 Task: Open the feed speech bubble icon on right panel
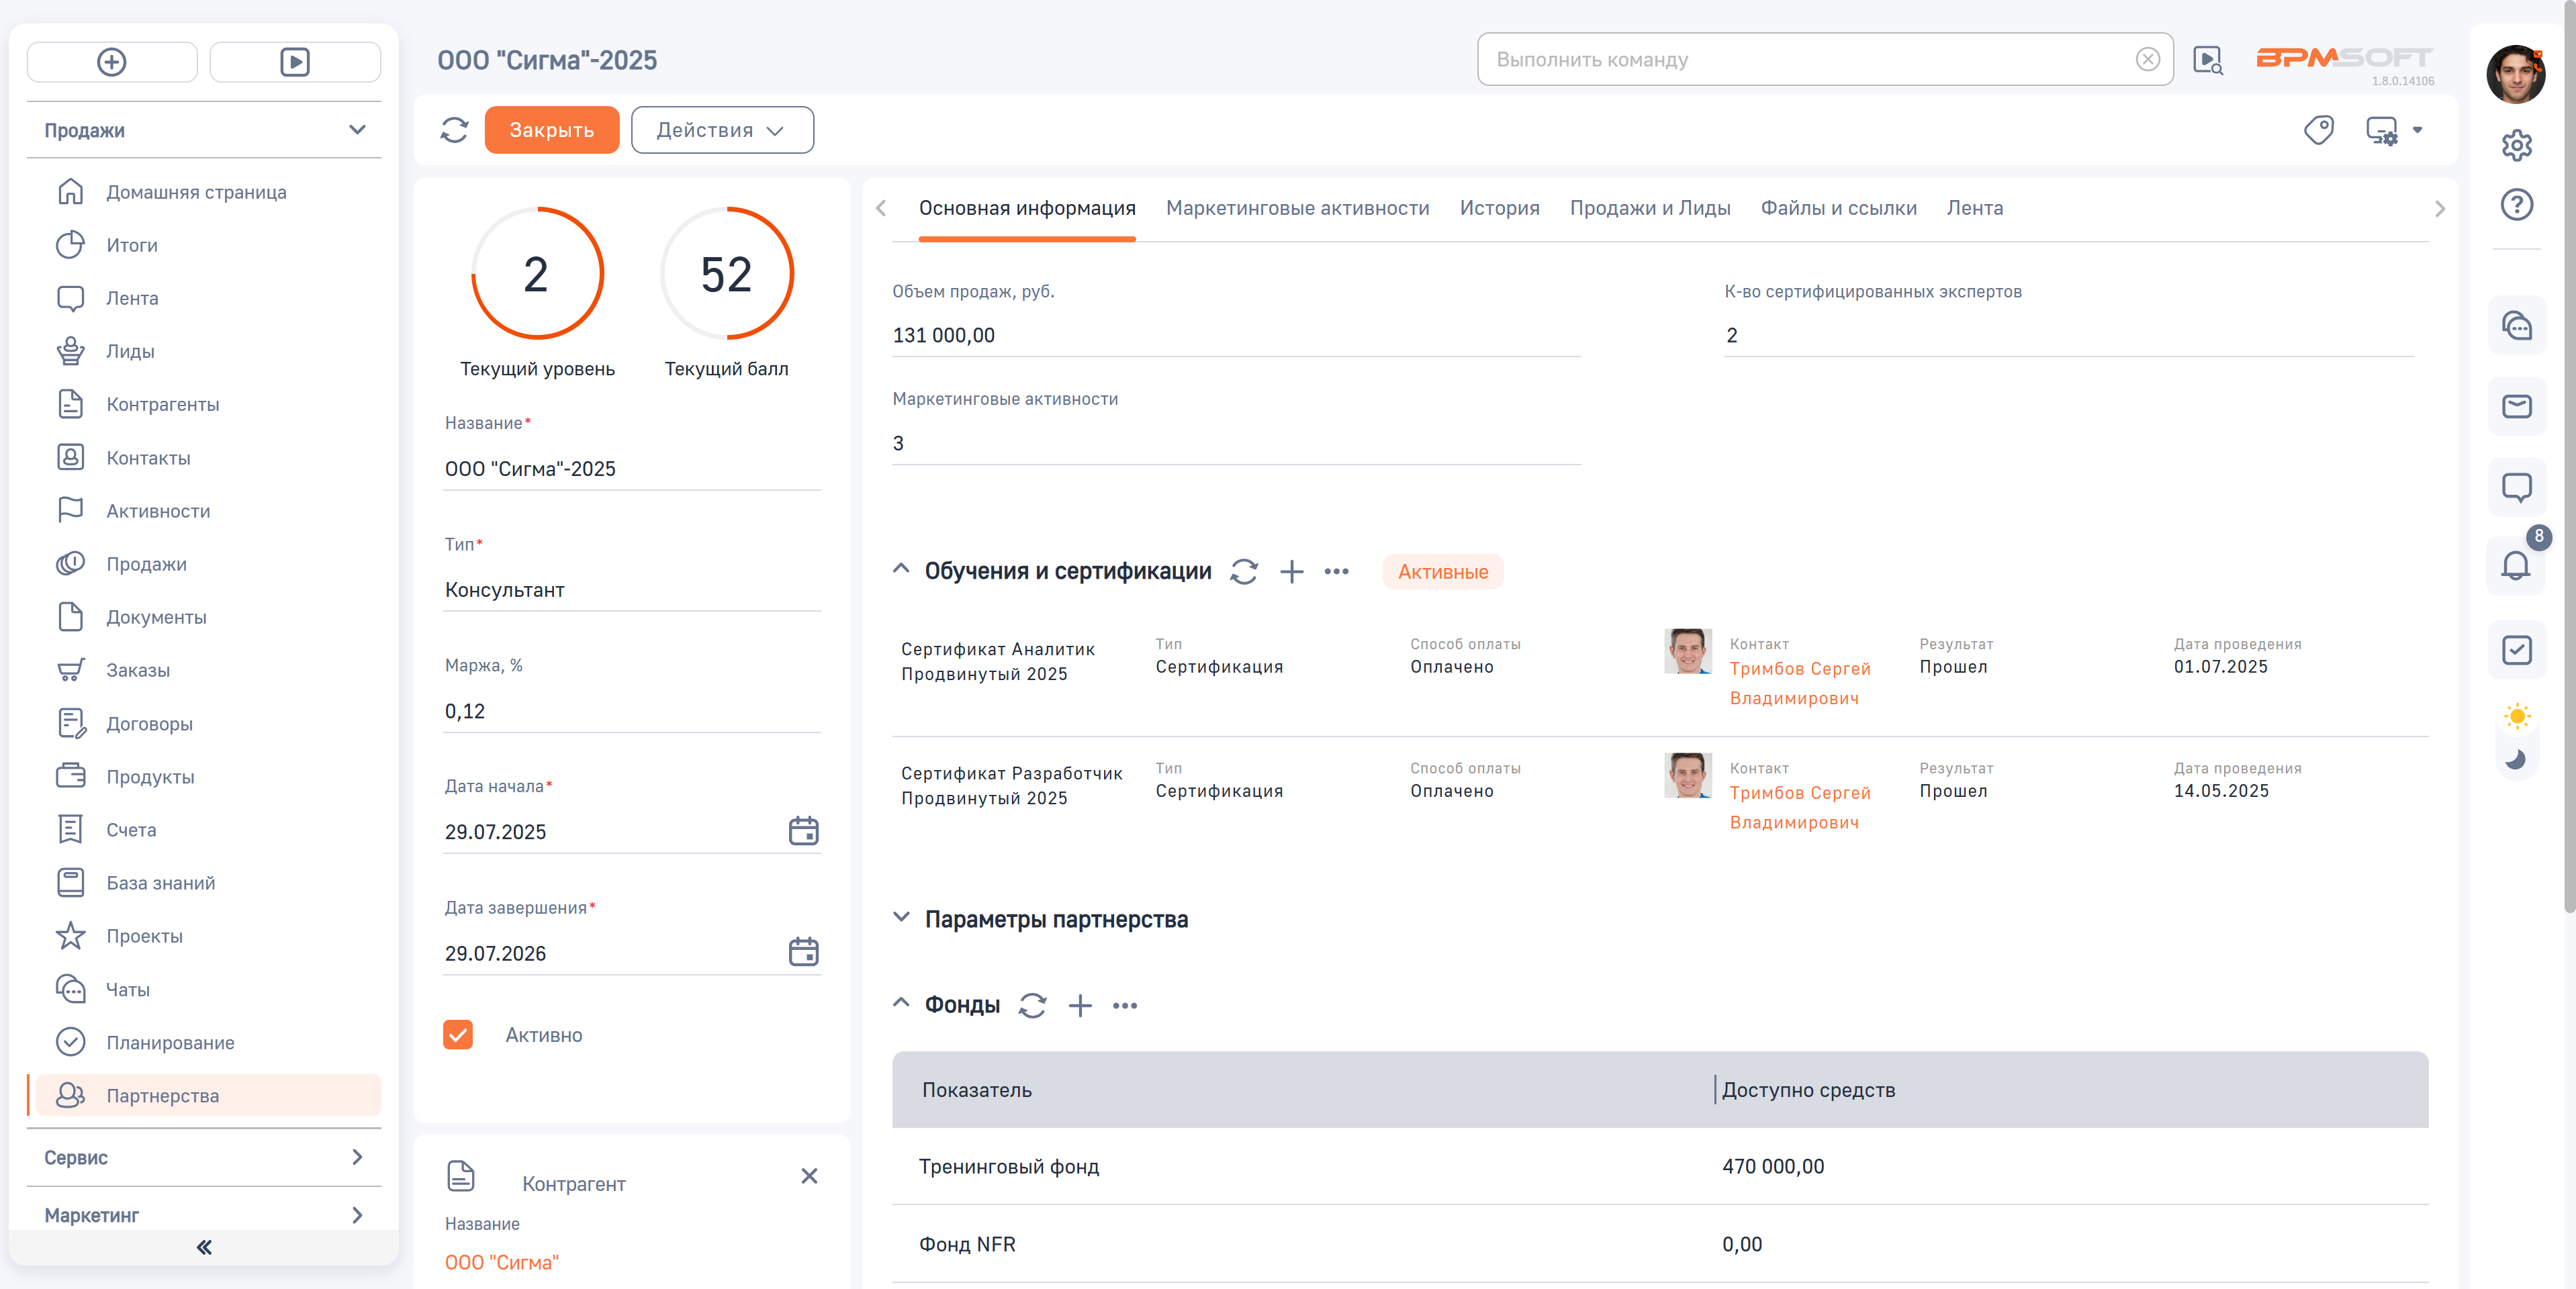(x=2516, y=487)
